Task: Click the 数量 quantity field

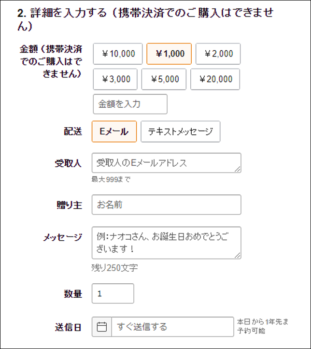Action: point(113,293)
